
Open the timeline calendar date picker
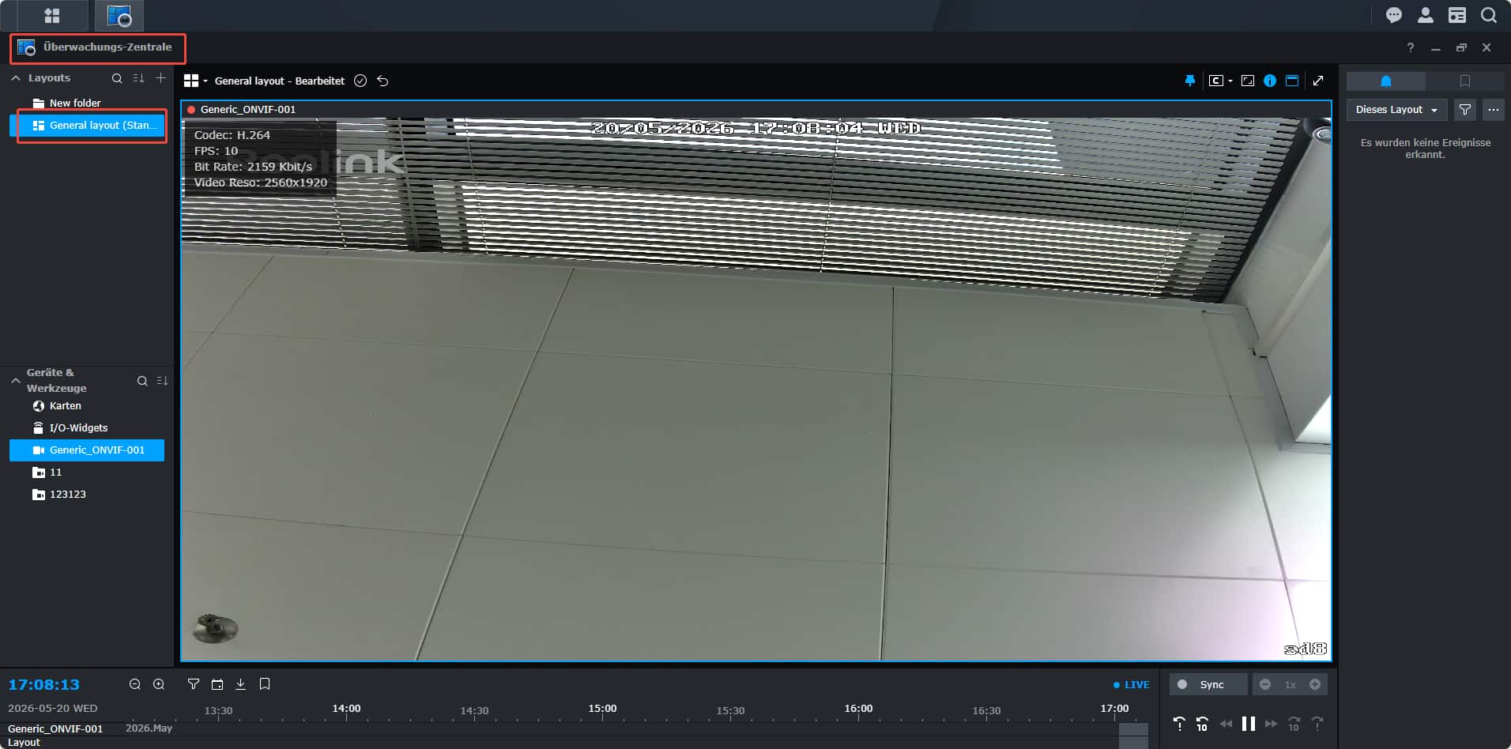(217, 684)
